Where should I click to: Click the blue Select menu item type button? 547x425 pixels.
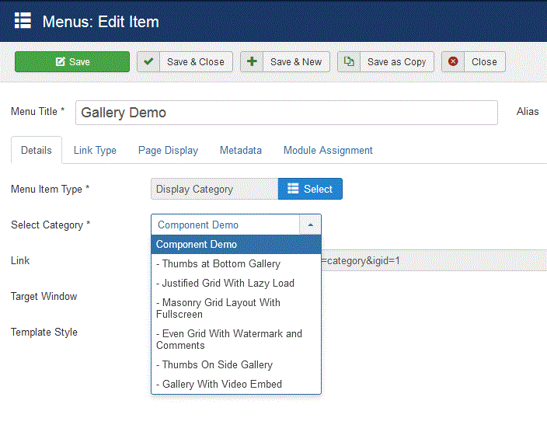[x=310, y=189]
